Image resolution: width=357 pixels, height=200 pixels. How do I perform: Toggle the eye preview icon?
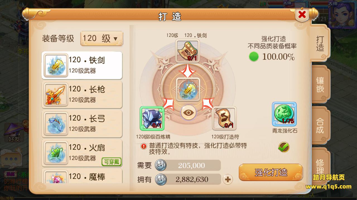188,112
